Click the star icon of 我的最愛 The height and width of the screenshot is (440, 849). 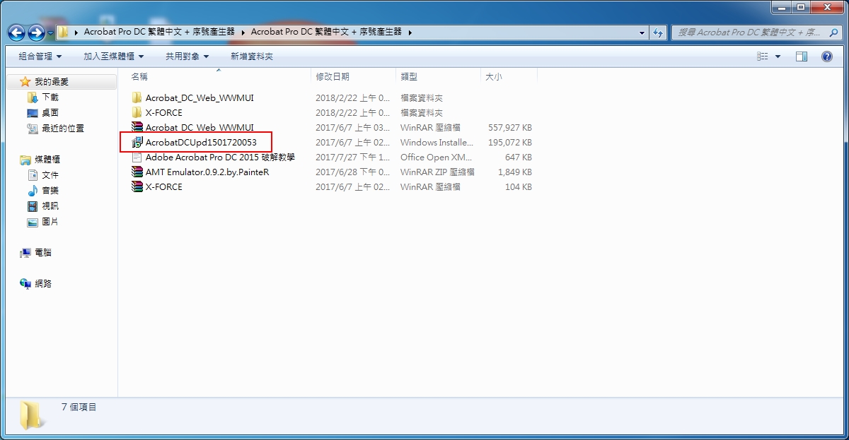click(25, 82)
